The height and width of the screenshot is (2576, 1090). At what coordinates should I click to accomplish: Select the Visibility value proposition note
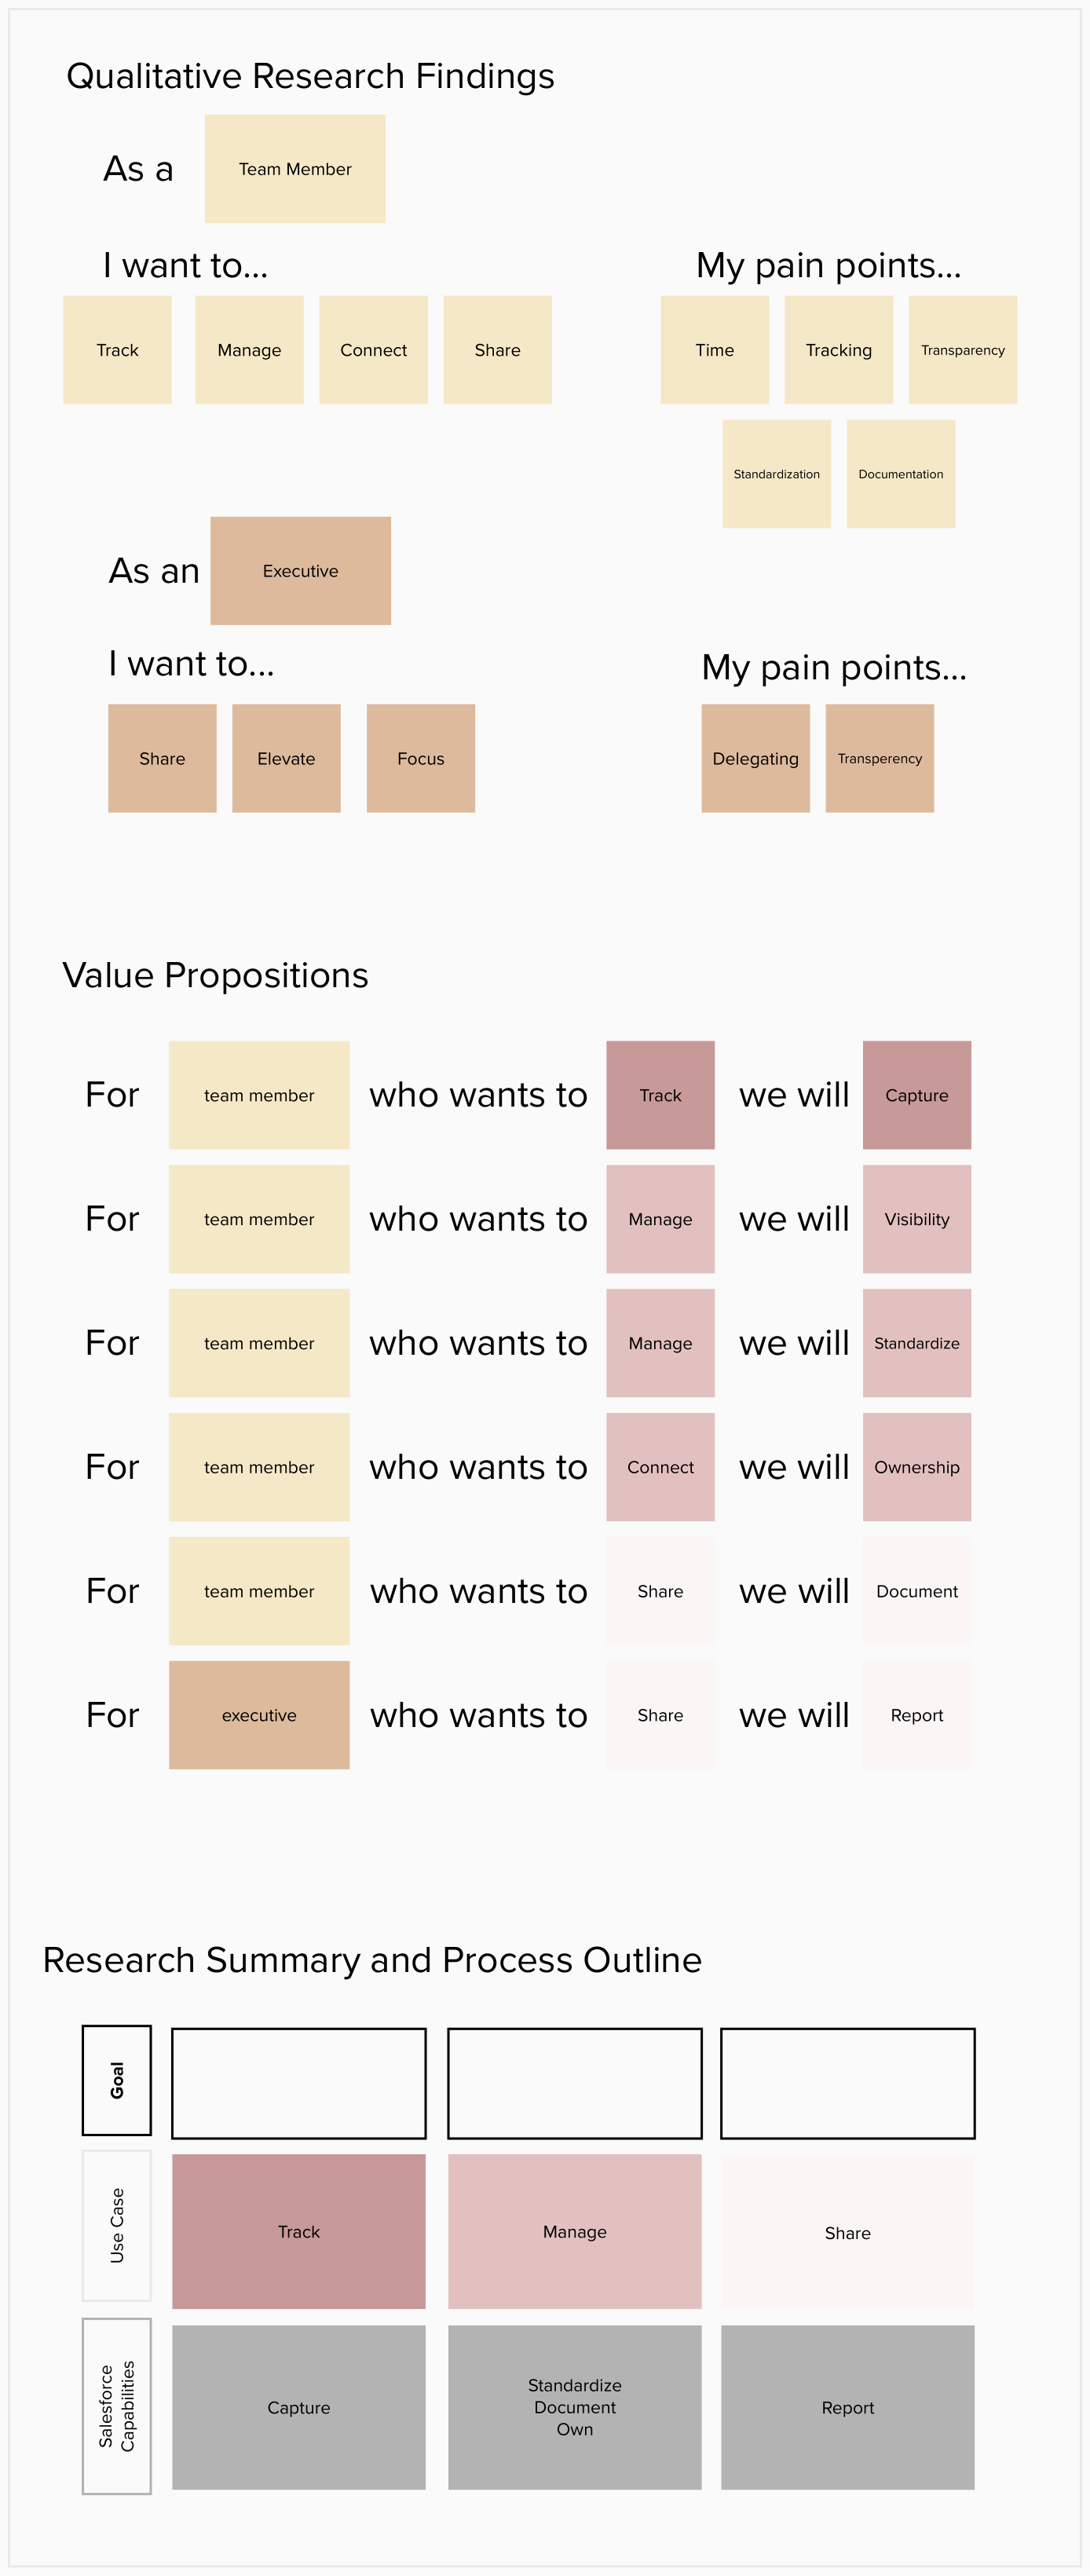click(916, 1219)
